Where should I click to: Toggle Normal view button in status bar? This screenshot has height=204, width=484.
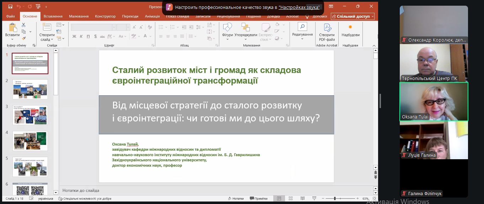[279, 198]
